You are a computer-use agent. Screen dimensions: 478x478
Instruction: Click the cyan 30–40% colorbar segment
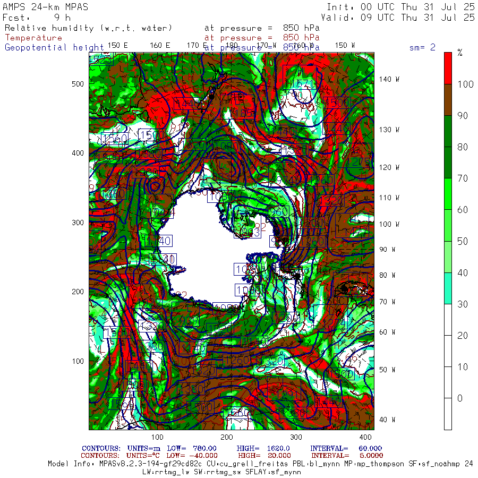pyautogui.click(x=448, y=288)
